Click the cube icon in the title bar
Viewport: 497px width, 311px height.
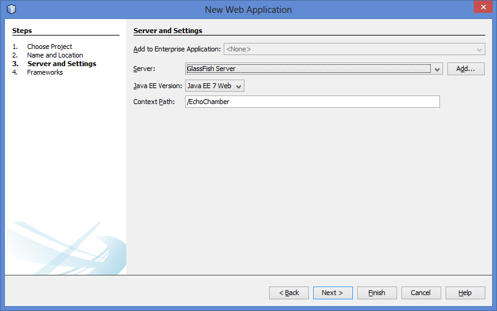point(11,9)
